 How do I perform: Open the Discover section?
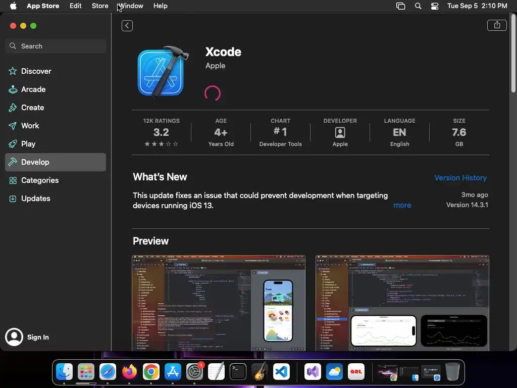click(56, 71)
